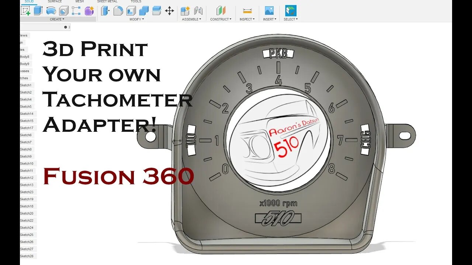This screenshot has width=472, height=265.
Task: Select Sketch14 in the browser
Action: click(27, 114)
